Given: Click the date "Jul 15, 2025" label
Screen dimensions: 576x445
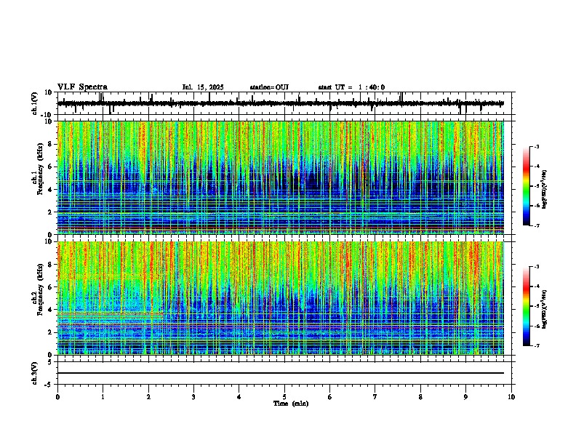Looking at the screenshot, I should [203, 87].
